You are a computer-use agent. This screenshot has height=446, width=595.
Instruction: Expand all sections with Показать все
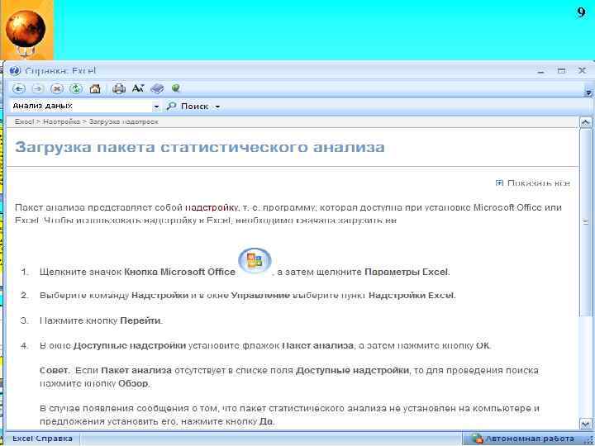coord(533,183)
